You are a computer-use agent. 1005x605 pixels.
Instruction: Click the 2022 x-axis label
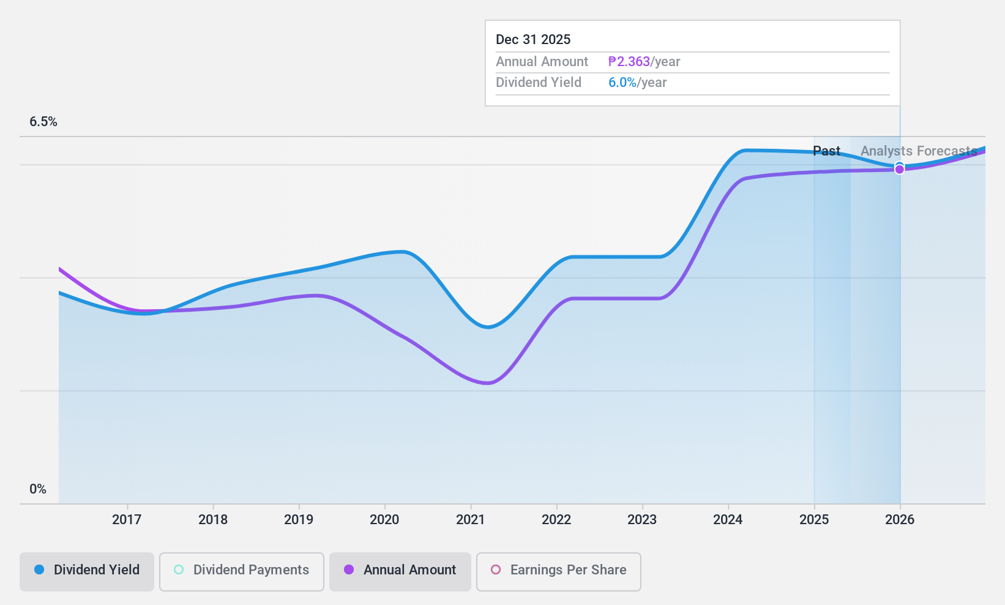click(x=556, y=520)
